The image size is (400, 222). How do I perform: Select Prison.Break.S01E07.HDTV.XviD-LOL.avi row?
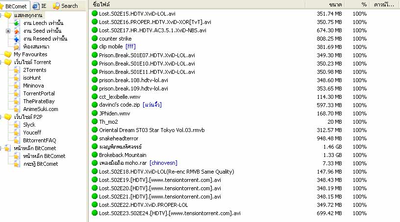(245, 55)
